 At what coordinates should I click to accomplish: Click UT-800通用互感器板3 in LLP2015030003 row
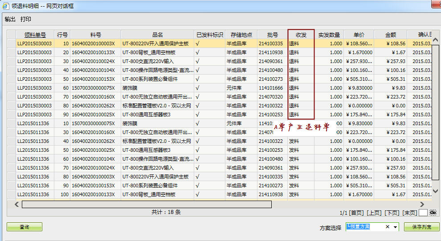pyautogui.click(x=147, y=115)
